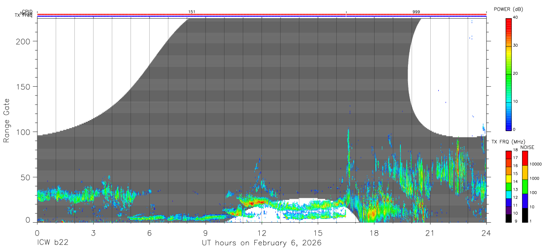Click the CPID value "999"

416,12
